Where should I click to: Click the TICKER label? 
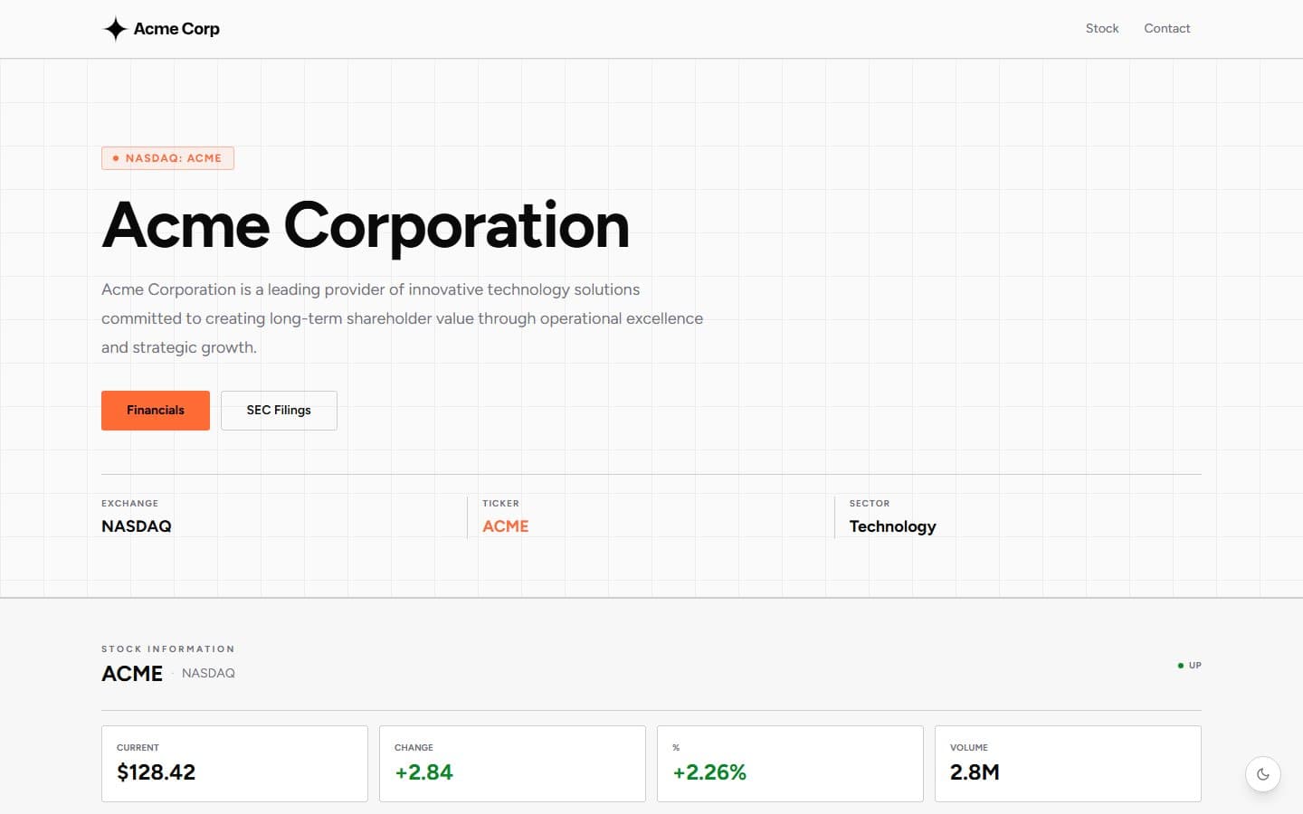click(500, 503)
